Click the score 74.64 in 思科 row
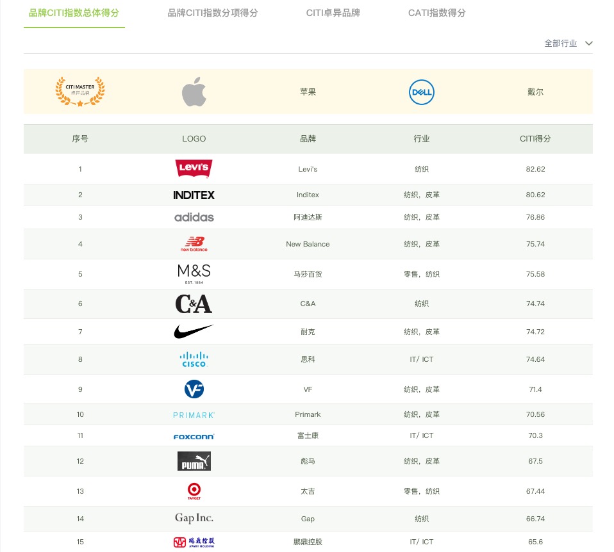614x552 pixels. (x=535, y=359)
